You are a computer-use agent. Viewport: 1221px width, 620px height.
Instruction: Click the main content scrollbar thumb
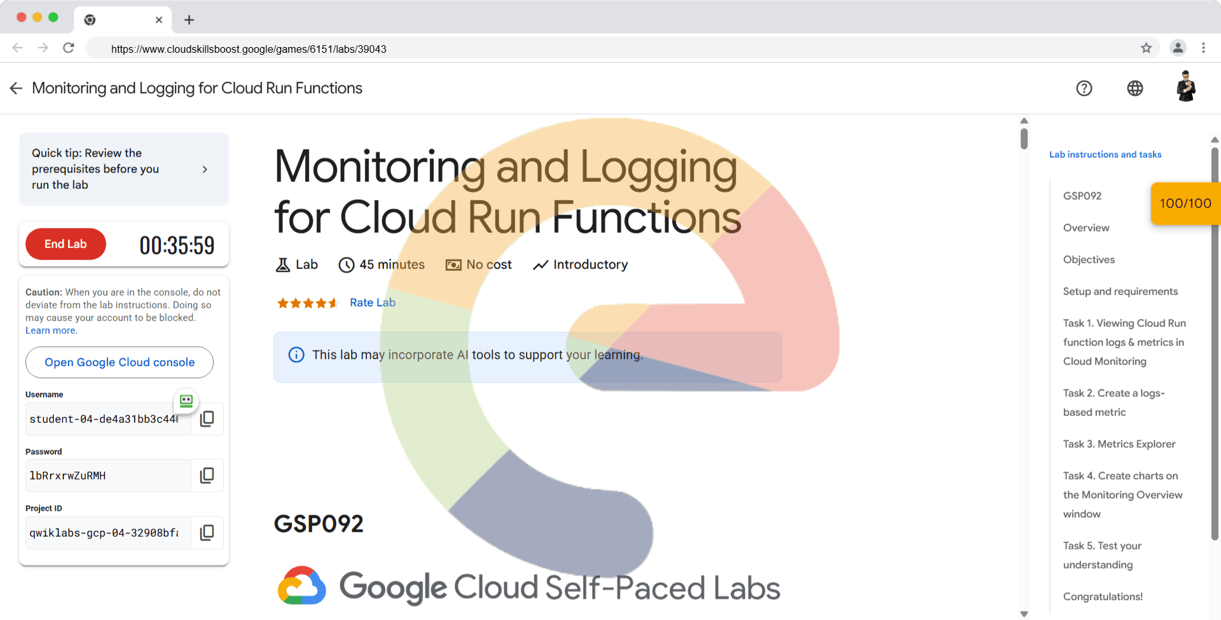(x=1024, y=138)
